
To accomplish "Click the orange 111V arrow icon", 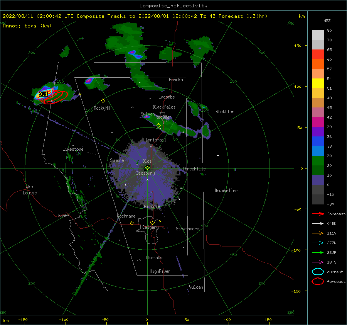I will pos(318,233).
